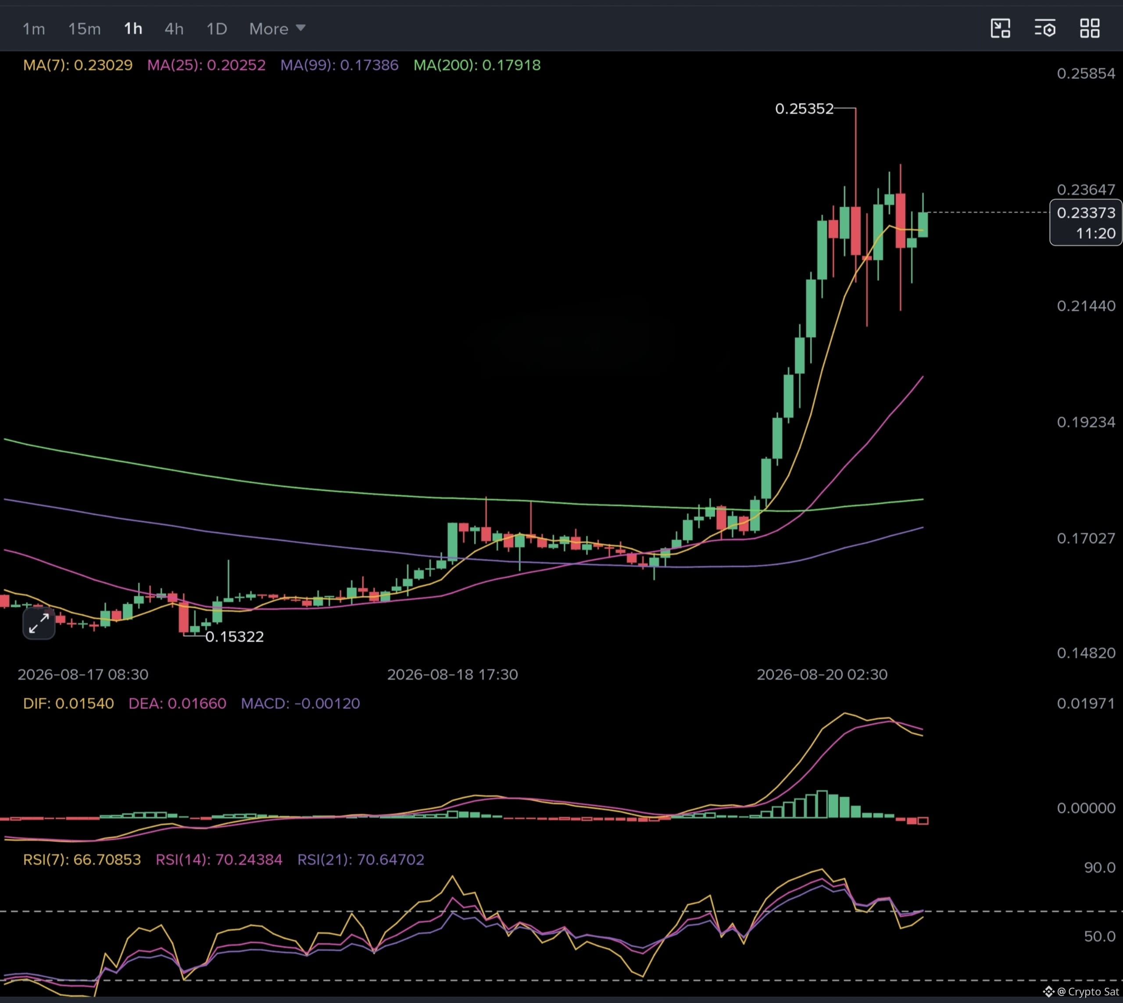
Task: Click the 2026-08-20 02:30 time label
Action: [x=823, y=674]
